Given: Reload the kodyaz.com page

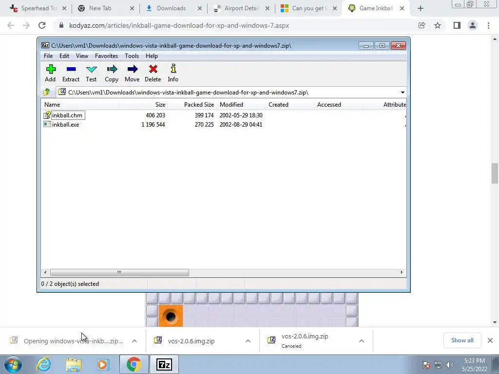Looking at the screenshot, I should 42,25.
